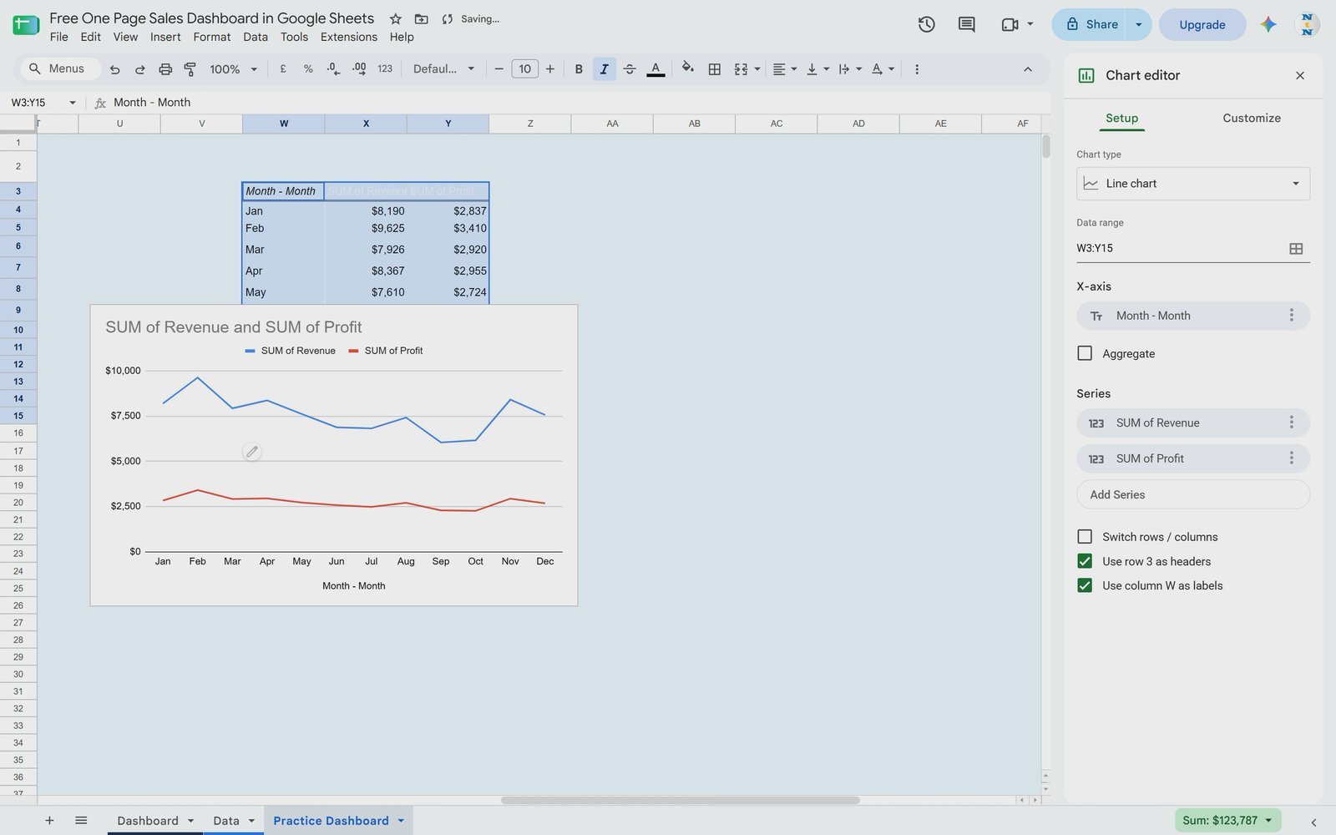Open the all sheets list icon

pos(81,820)
